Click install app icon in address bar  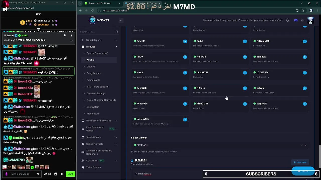point(297,10)
